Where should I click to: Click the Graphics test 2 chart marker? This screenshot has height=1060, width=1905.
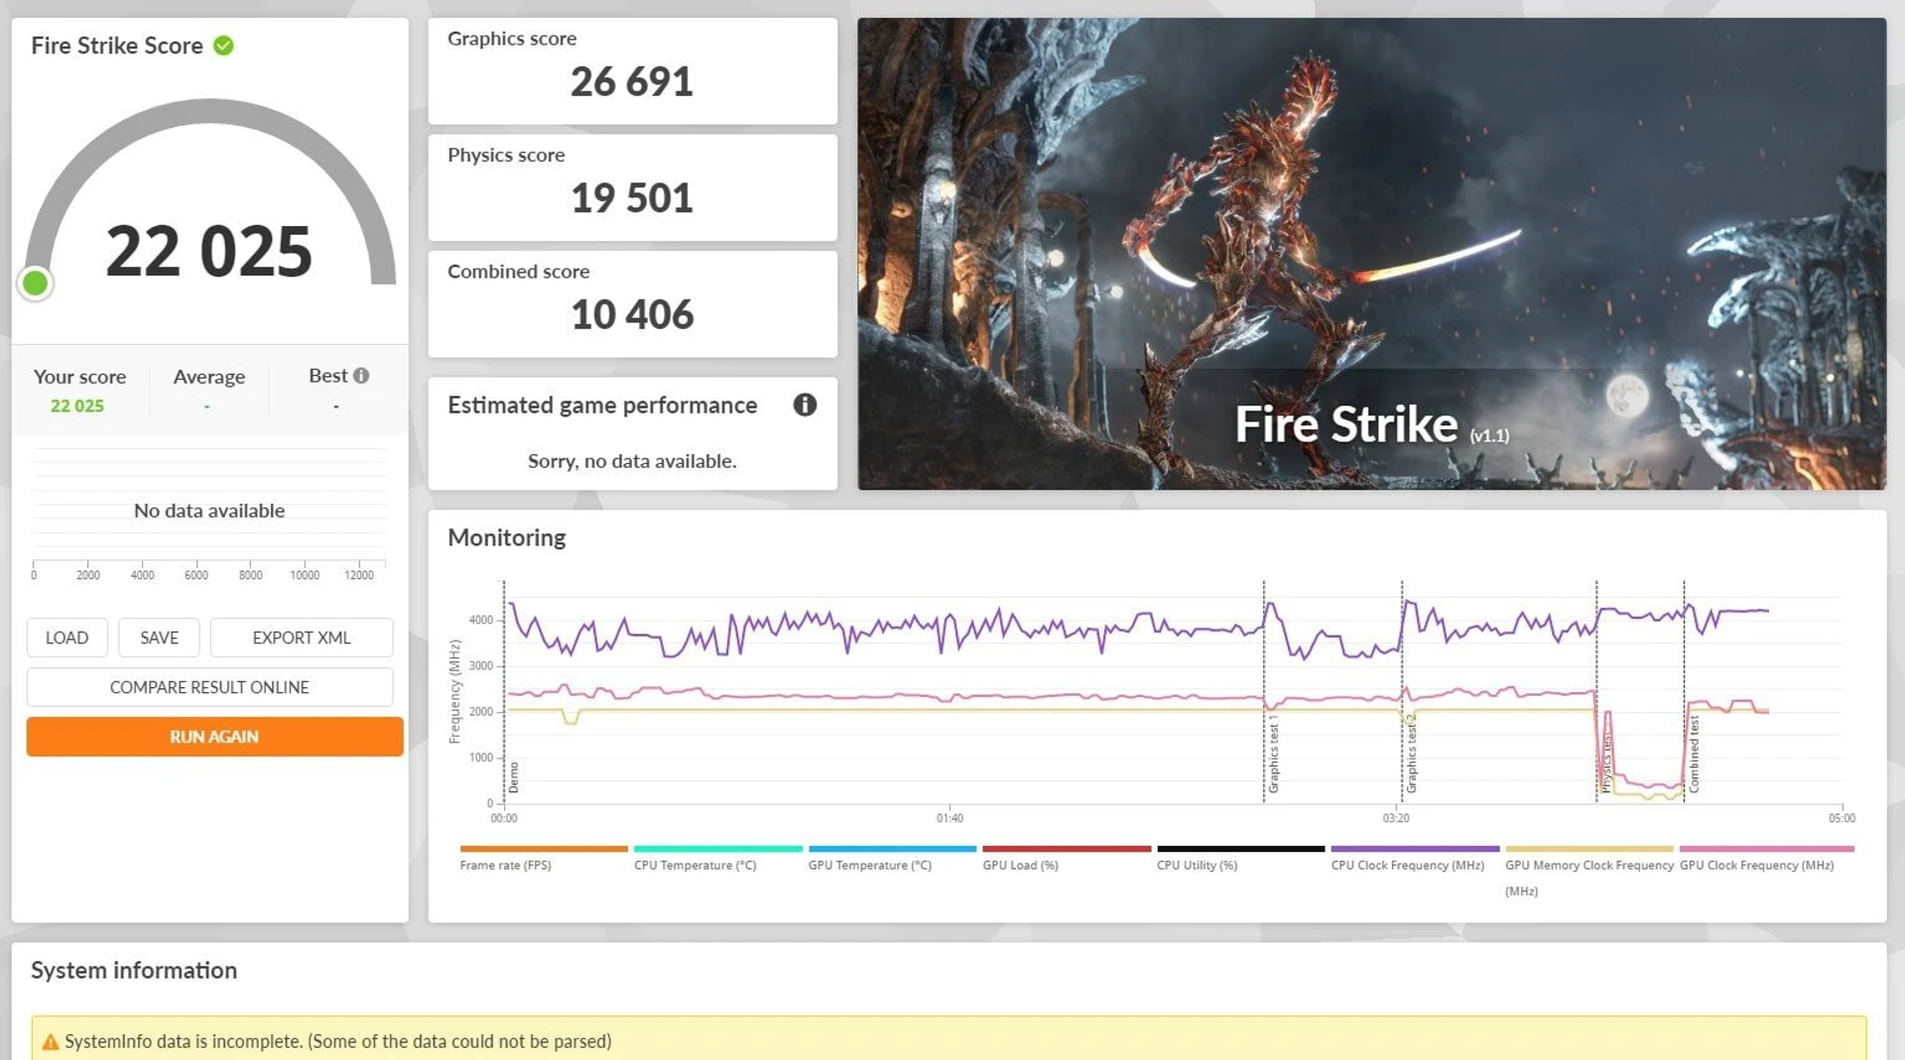pos(1411,754)
